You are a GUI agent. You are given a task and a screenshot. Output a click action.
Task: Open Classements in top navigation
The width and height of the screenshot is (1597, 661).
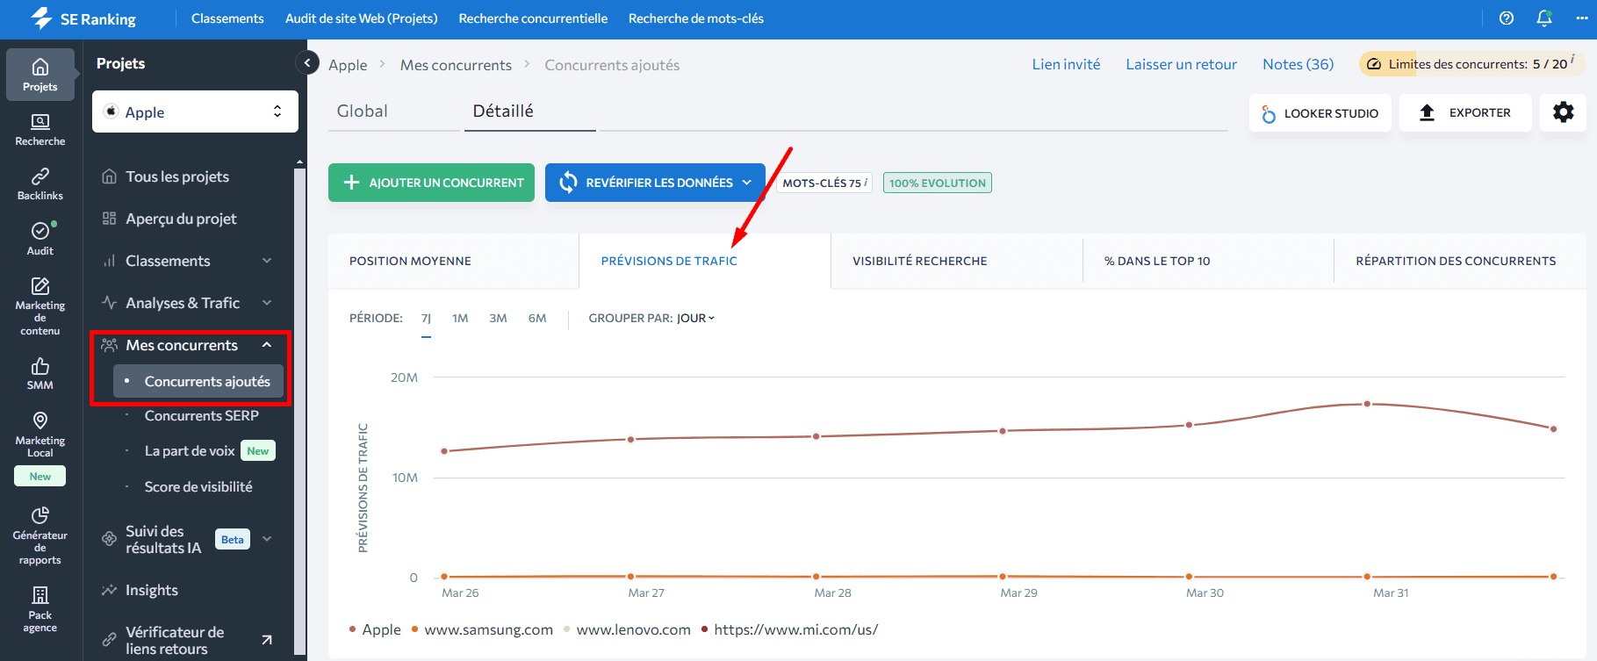click(227, 18)
